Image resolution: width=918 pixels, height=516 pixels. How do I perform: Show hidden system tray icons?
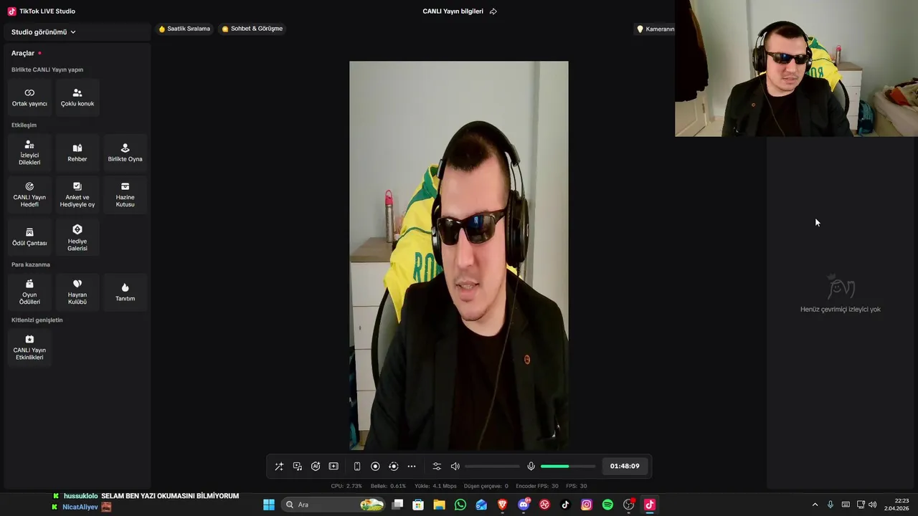click(x=815, y=505)
